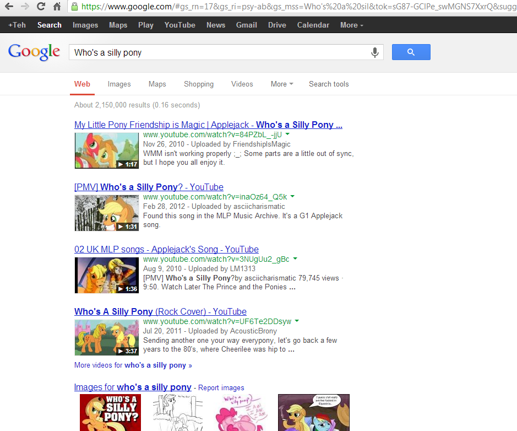
Task: Open Play in the top bar
Action: [146, 25]
